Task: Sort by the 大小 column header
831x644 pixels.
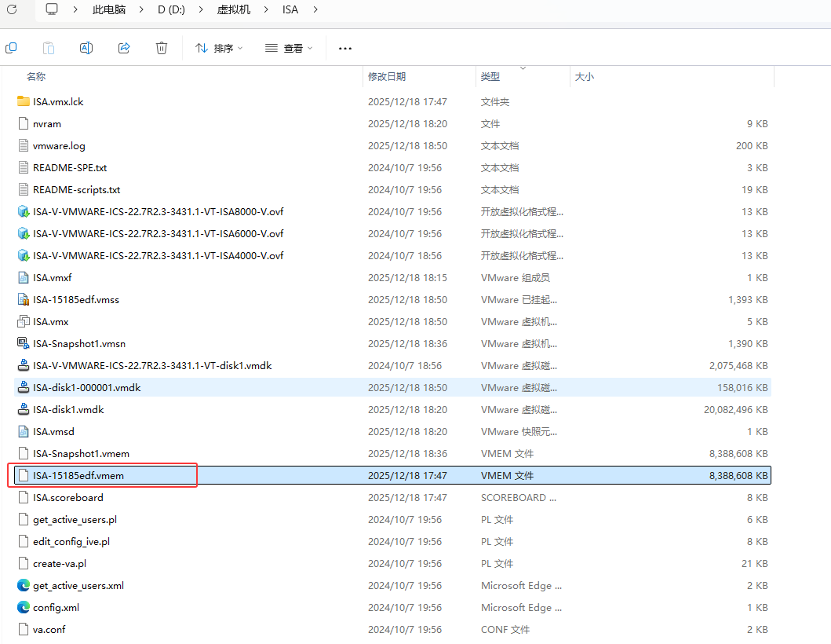Action: [585, 76]
